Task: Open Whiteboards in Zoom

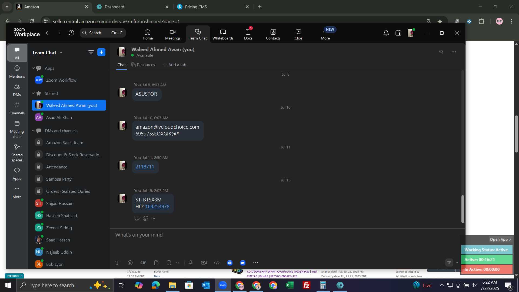Action: point(223,34)
